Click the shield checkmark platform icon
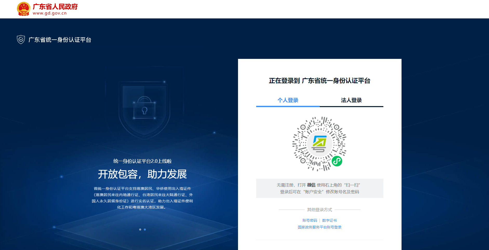Image resolution: width=489 pixels, height=250 pixels. [21, 40]
